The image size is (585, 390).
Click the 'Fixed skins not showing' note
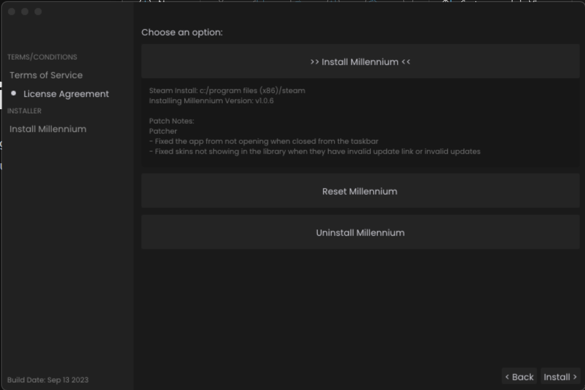coord(315,151)
